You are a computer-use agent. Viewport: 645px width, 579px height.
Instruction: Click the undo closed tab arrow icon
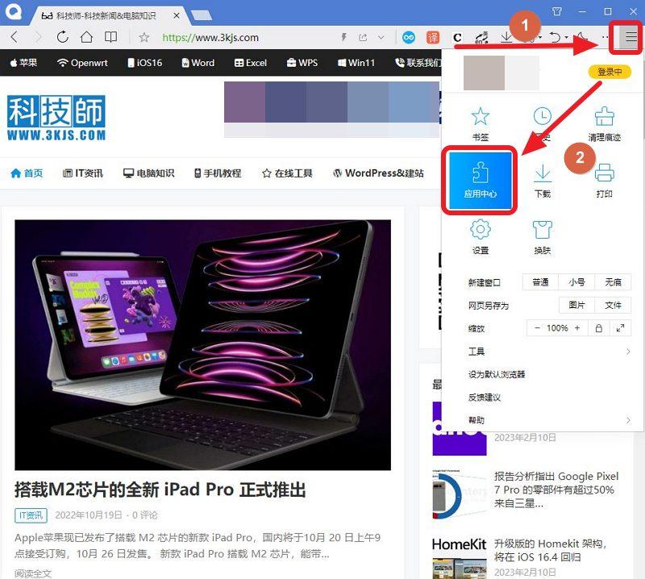556,37
